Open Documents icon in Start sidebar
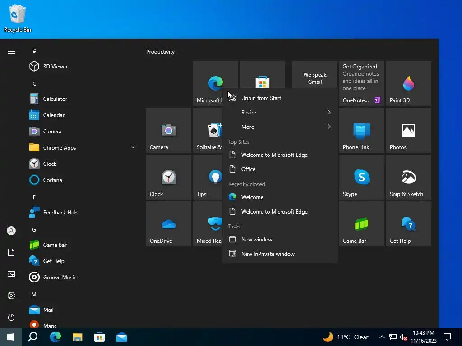This screenshot has height=346, width=462. tap(11, 252)
